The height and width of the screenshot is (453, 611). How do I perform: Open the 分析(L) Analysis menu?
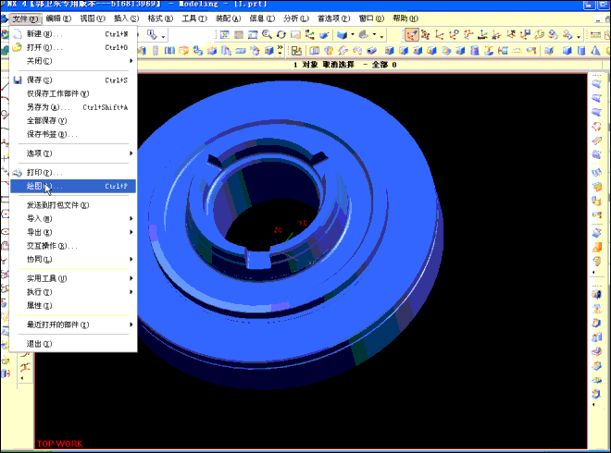(x=296, y=18)
